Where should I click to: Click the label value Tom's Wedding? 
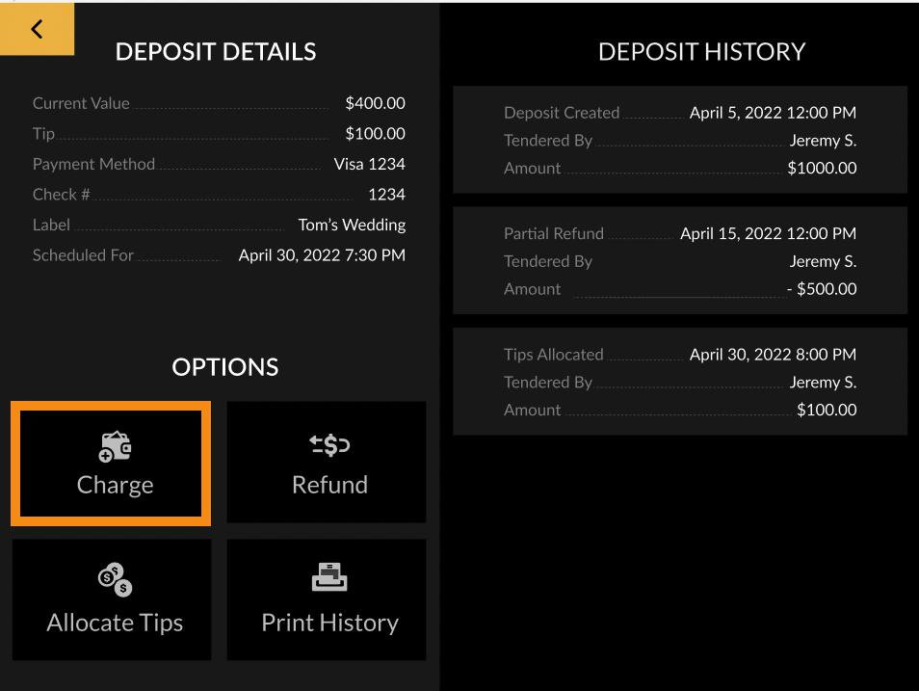352,226
